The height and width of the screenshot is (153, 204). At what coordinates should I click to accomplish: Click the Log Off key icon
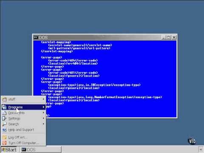click(4, 137)
